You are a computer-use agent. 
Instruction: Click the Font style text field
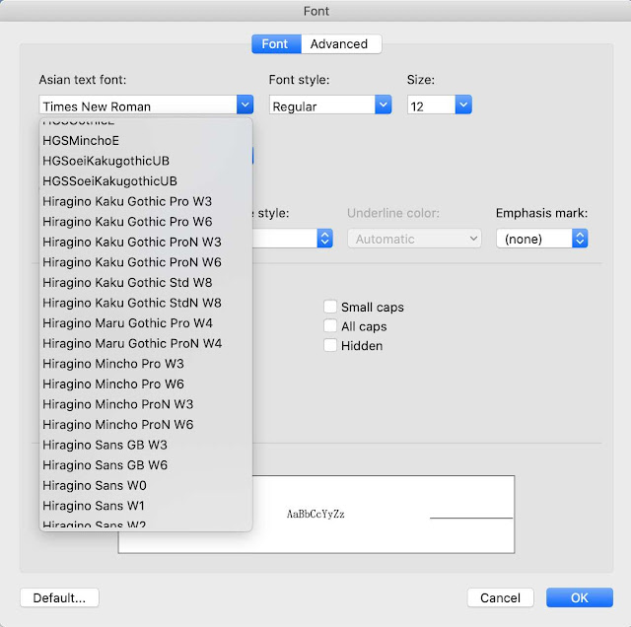click(x=322, y=105)
